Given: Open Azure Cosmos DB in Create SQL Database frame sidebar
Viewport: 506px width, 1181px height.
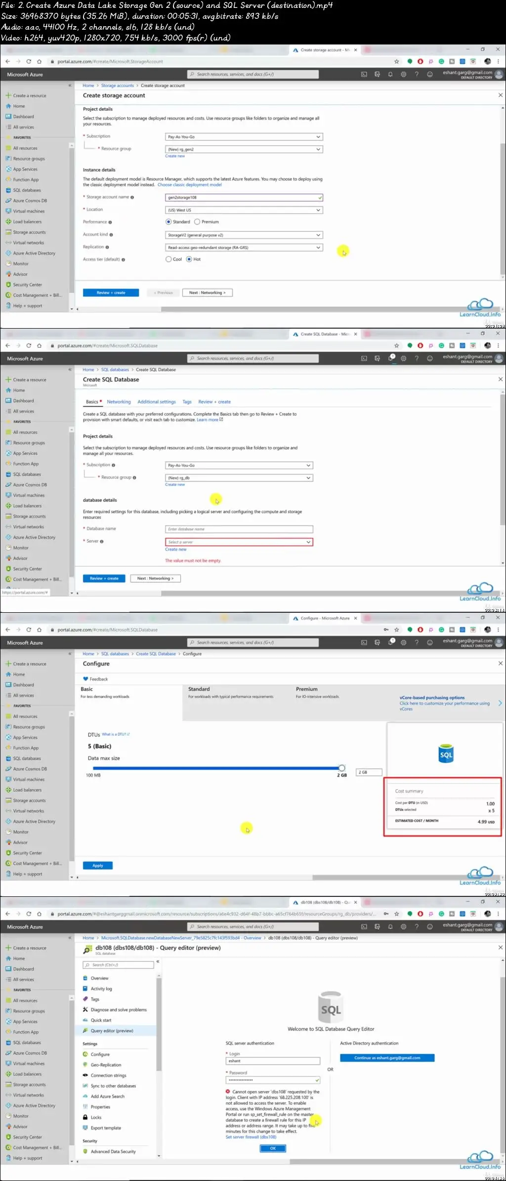Looking at the screenshot, I should tap(30, 485).
